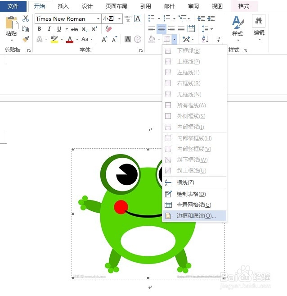The width and height of the screenshot is (287, 296).
Task: Activate the Format Painter brush
Action: (26, 39)
